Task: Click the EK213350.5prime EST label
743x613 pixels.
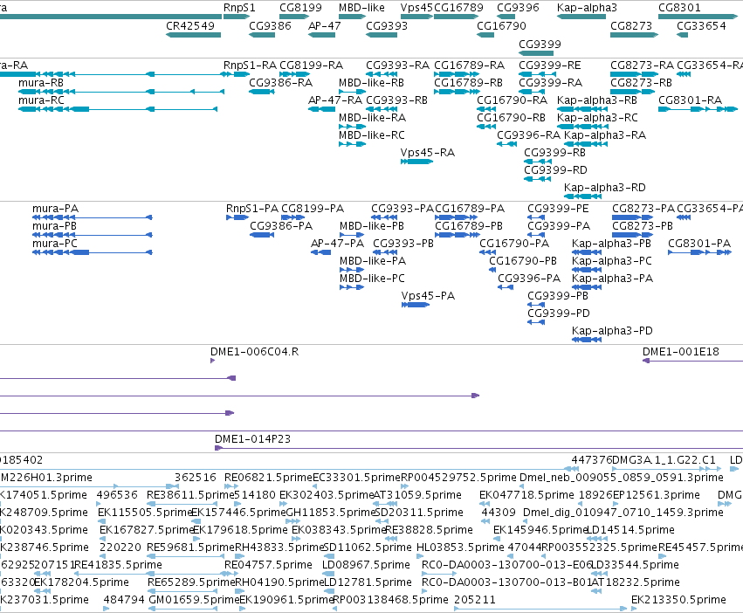Action: coord(678,599)
